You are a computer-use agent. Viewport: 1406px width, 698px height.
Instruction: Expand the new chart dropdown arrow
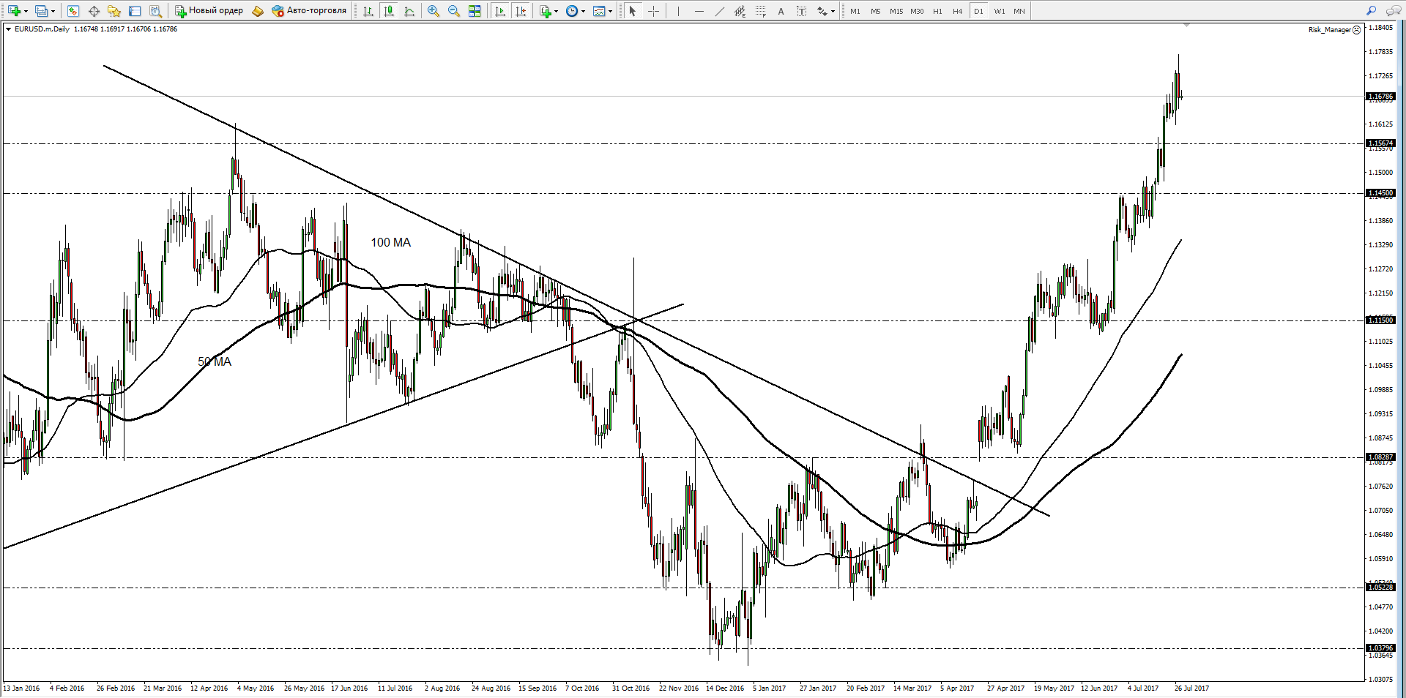point(26,11)
